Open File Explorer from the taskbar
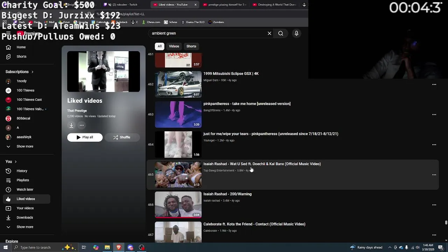Viewport: 448px width, 252px height. click(x=107, y=247)
